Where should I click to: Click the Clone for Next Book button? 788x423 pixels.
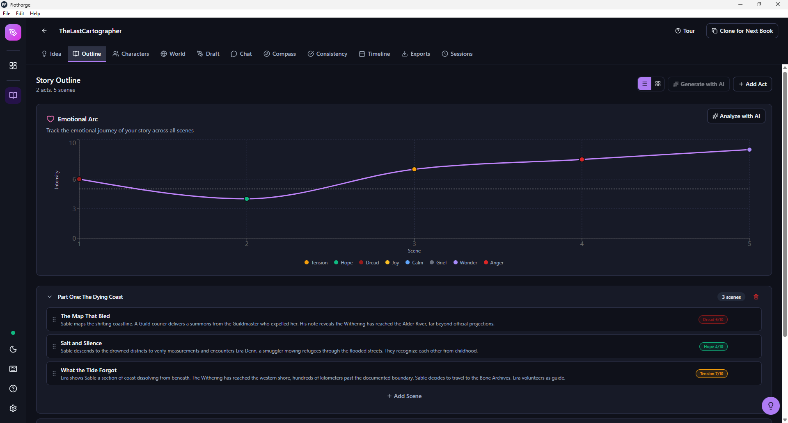(x=742, y=31)
